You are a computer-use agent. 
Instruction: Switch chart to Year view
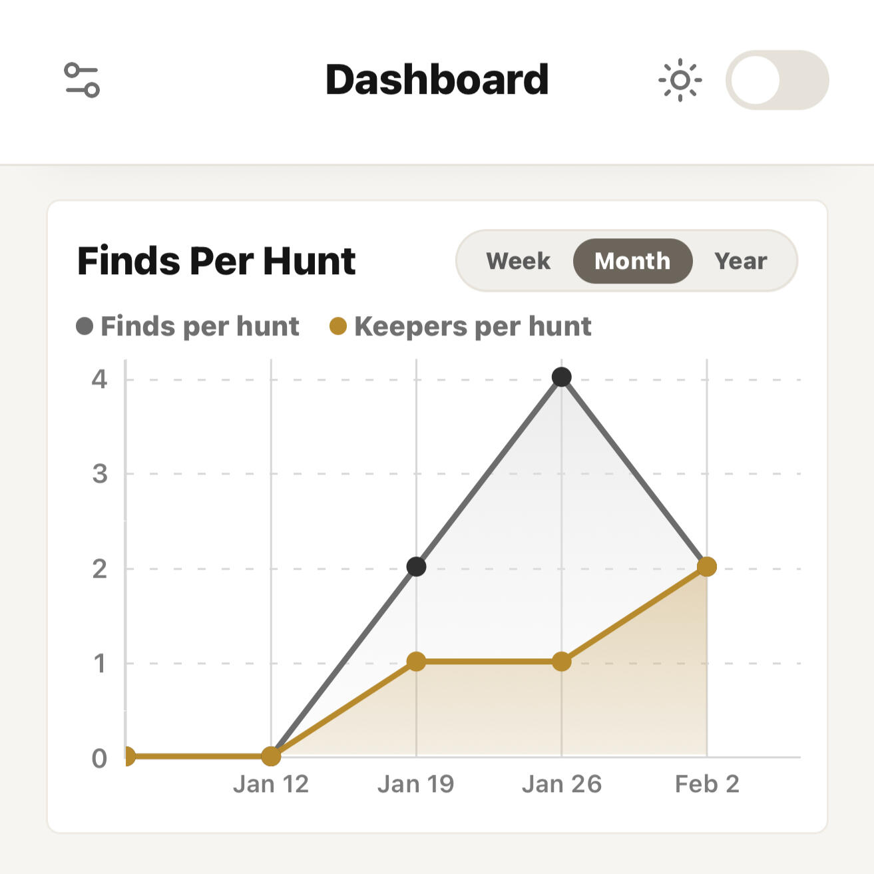[740, 261]
